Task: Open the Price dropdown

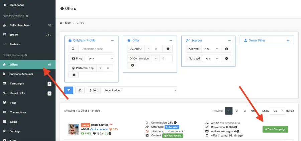Action: (x=99, y=59)
